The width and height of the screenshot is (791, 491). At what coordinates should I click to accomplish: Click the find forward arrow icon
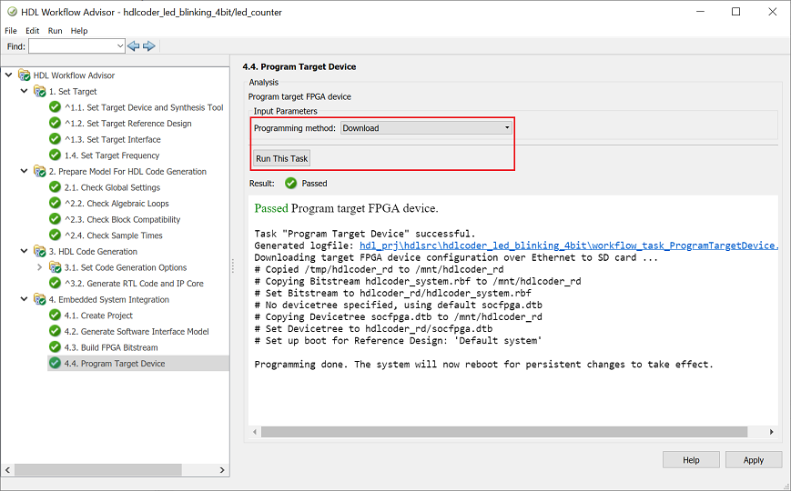pyautogui.click(x=149, y=45)
